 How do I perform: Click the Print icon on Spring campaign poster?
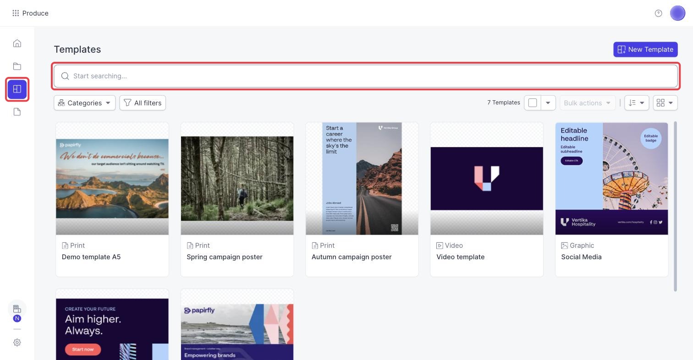click(x=190, y=245)
